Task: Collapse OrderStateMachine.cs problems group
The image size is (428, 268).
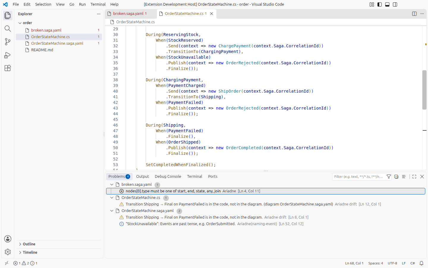Action: pos(112,198)
